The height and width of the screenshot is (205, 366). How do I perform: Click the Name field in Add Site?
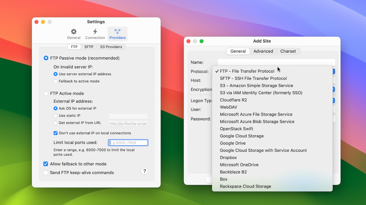(x=276, y=62)
